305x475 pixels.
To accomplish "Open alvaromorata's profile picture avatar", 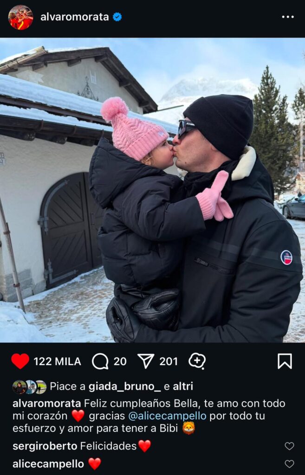I will click(x=20, y=17).
